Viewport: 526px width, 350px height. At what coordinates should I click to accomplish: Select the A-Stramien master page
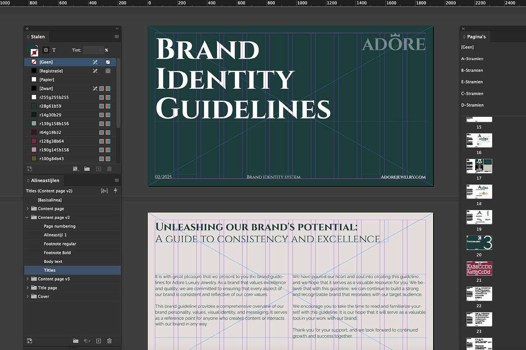click(472, 59)
